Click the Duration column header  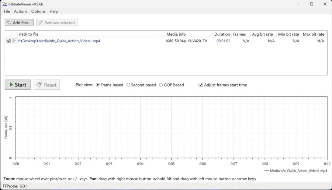coord(222,34)
